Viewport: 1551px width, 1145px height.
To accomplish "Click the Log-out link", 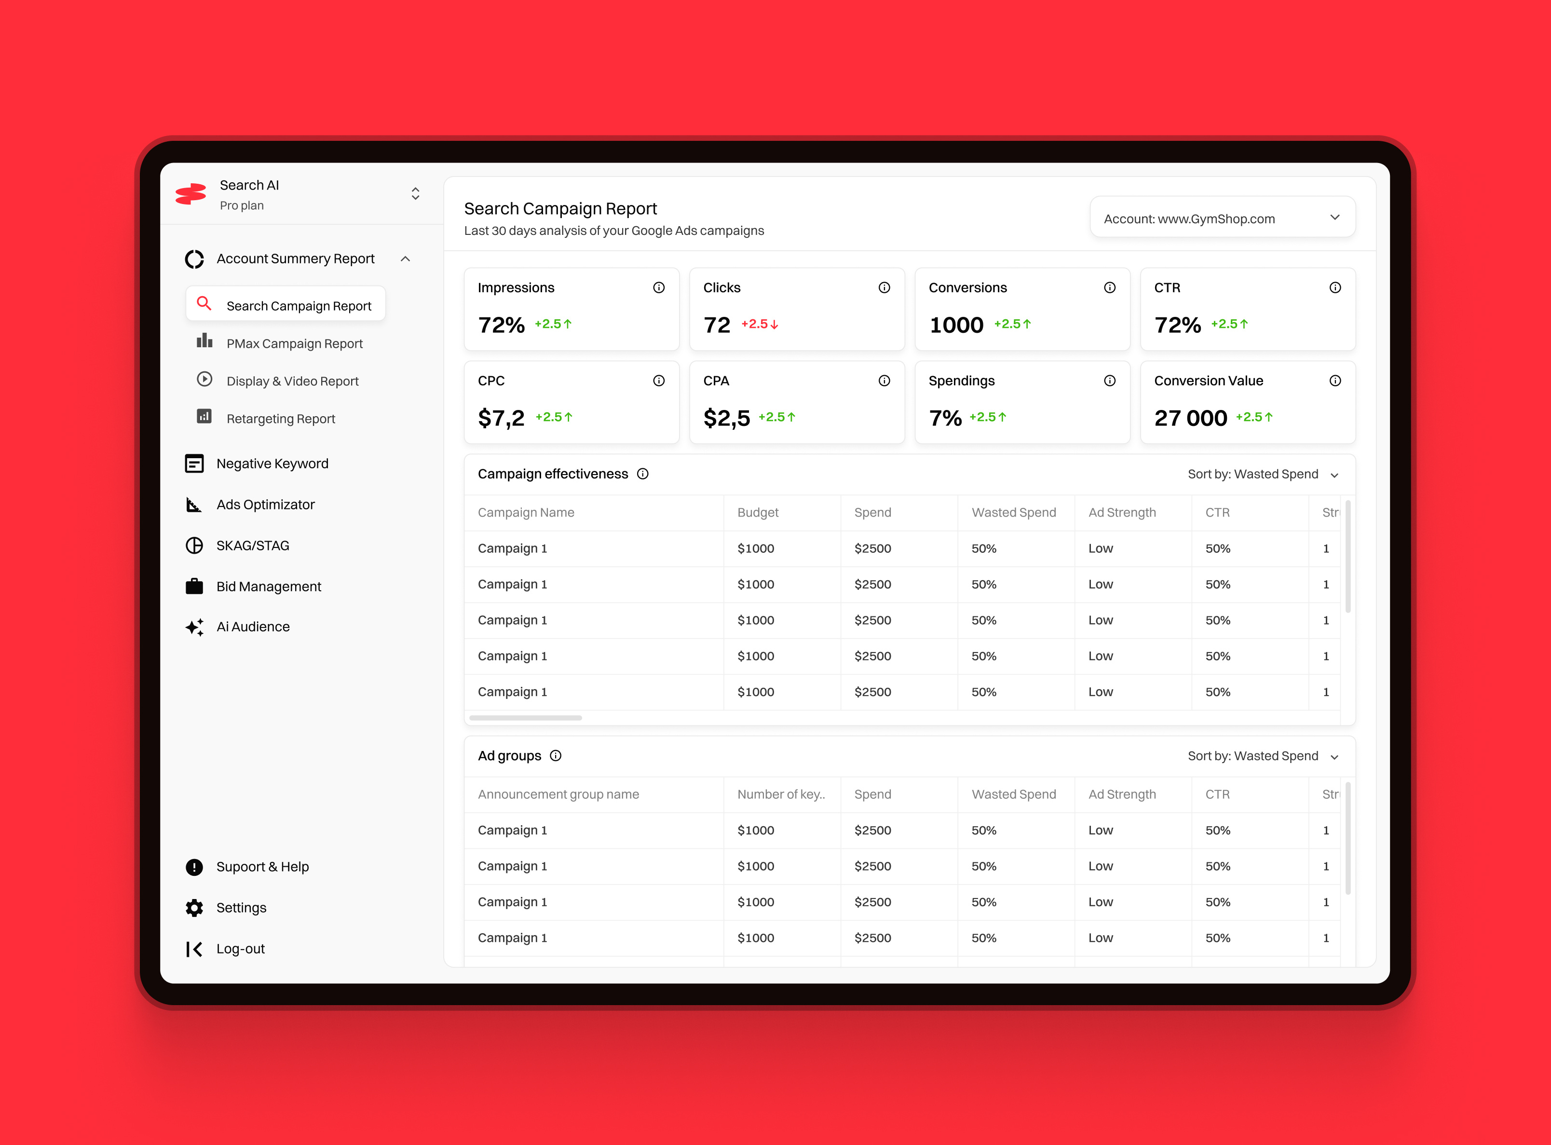I will [x=240, y=949].
